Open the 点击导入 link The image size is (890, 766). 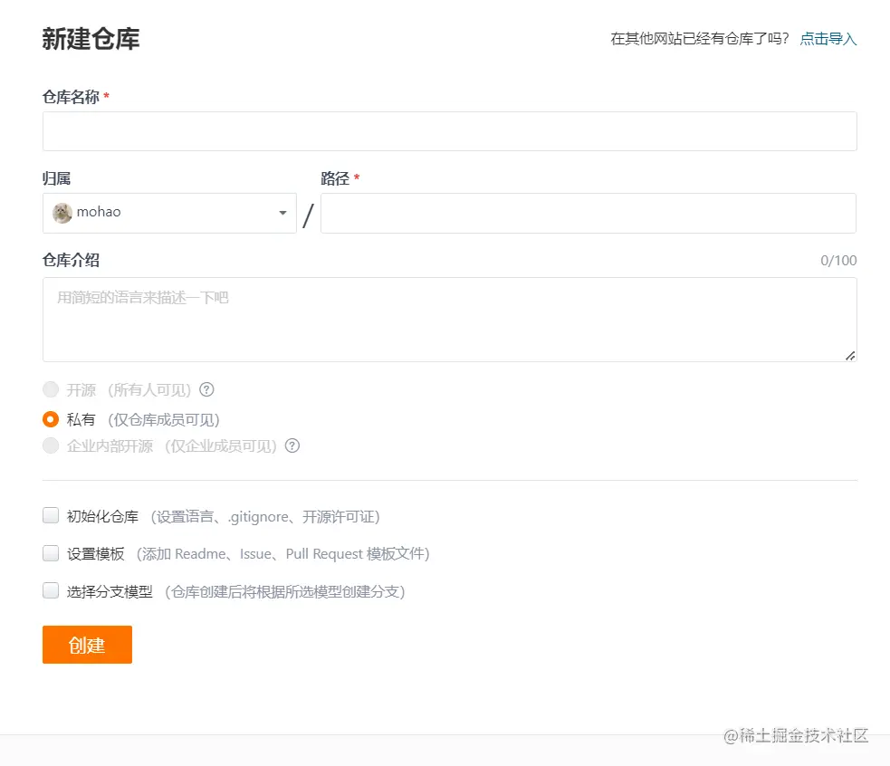point(828,39)
